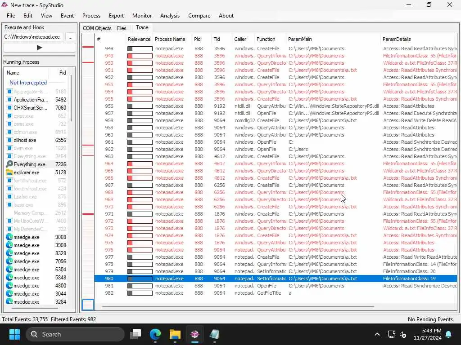Image resolution: width=461 pixels, height=345 pixels.
Task: Select the 'Not Intercepted' group label
Action: (28, 83)
